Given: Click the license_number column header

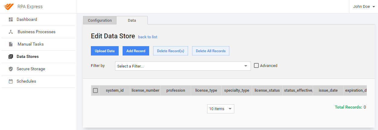Looking at the screenshot, I should click(146, 90).
